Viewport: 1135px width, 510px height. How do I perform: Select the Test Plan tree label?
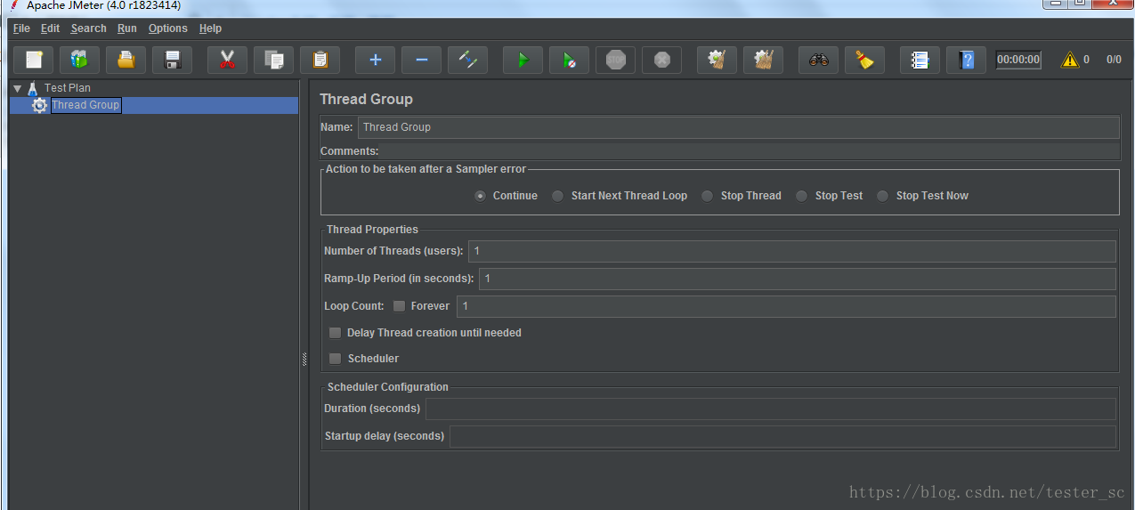(x=68, y=88)
